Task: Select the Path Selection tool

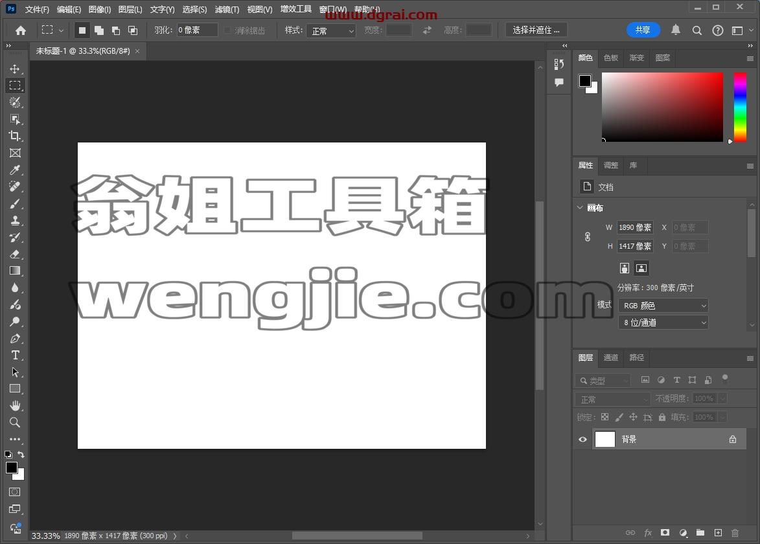Action: (15, 372)
